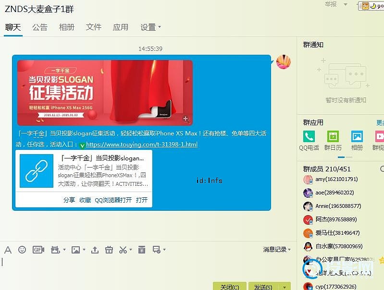
Task: Open the emoji smiley picker
Action: tap(22, 250)
